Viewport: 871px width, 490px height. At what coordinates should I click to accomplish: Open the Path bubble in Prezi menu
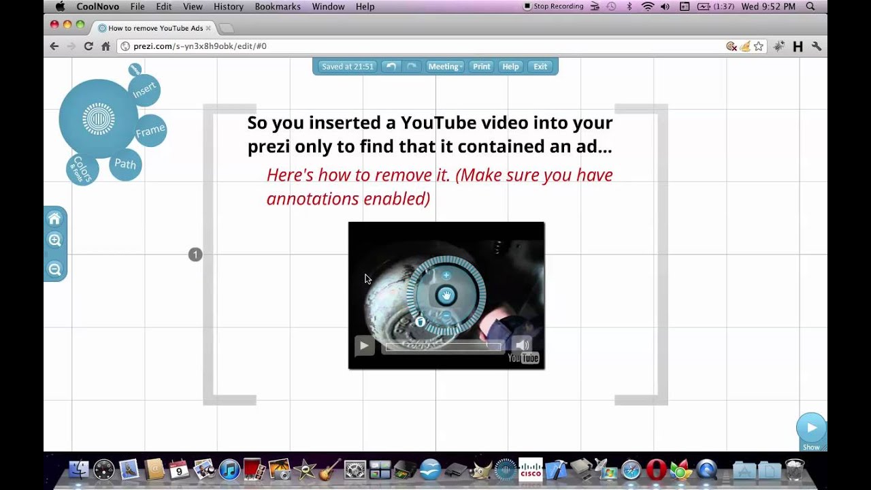coord(125,164)
